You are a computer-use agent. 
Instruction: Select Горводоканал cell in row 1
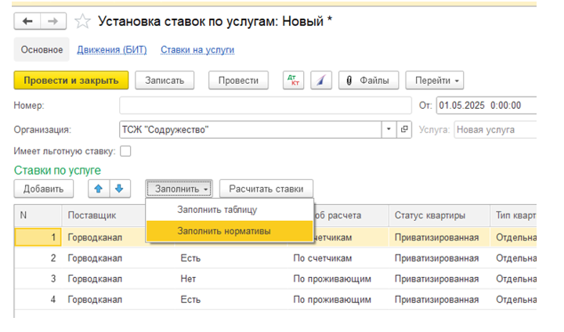coord(103,237)
